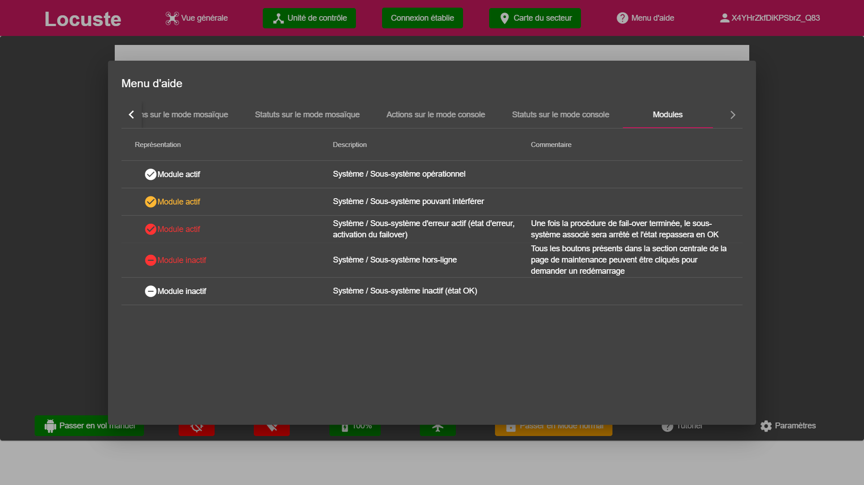Click 'Système / Sous-système hors-ligne' description

395,260
